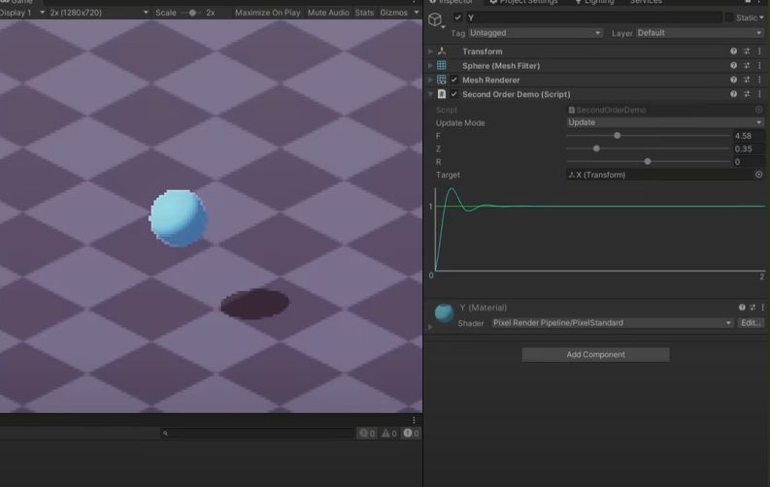Open the object picker for the Target field
Viewport: 770px width, 487px height.
click(x=758, y=175)
